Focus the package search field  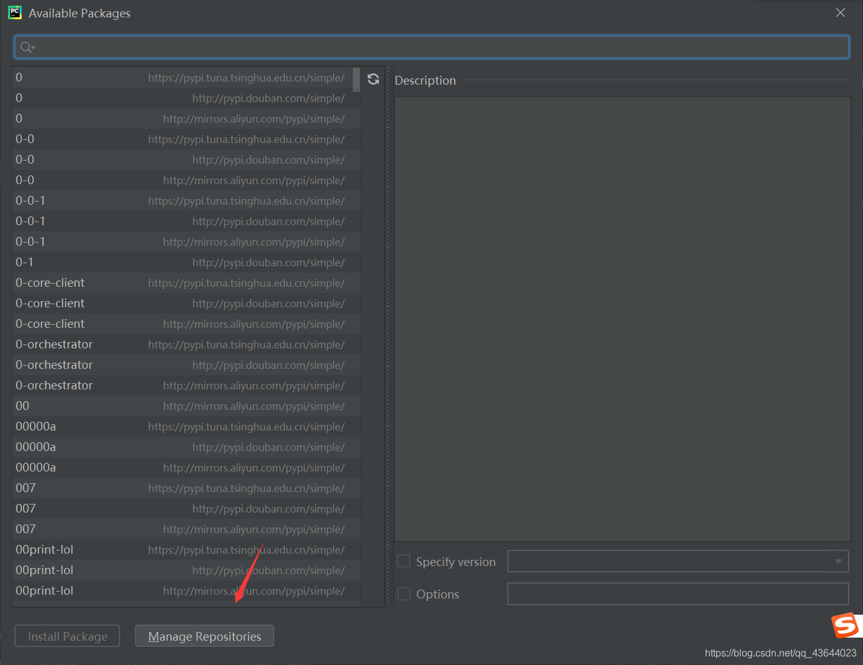tap(432, 47)
